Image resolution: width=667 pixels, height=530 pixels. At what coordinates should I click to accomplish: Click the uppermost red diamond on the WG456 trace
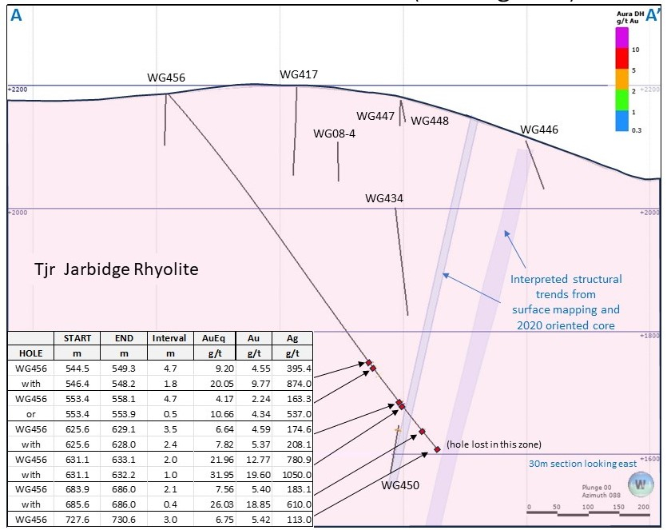[x=368, y=362]
